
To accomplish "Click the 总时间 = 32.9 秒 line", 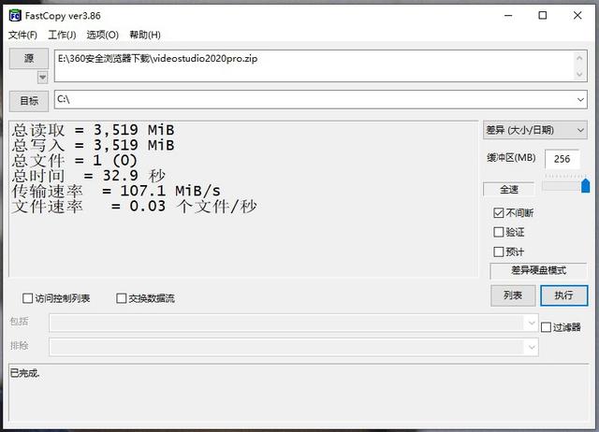I will (x=88, y=176).
